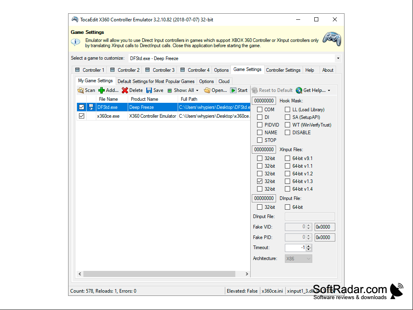Click the Start play button
Image resolution: width=413 pixels, height=310 pixels.
pos(239,90)
